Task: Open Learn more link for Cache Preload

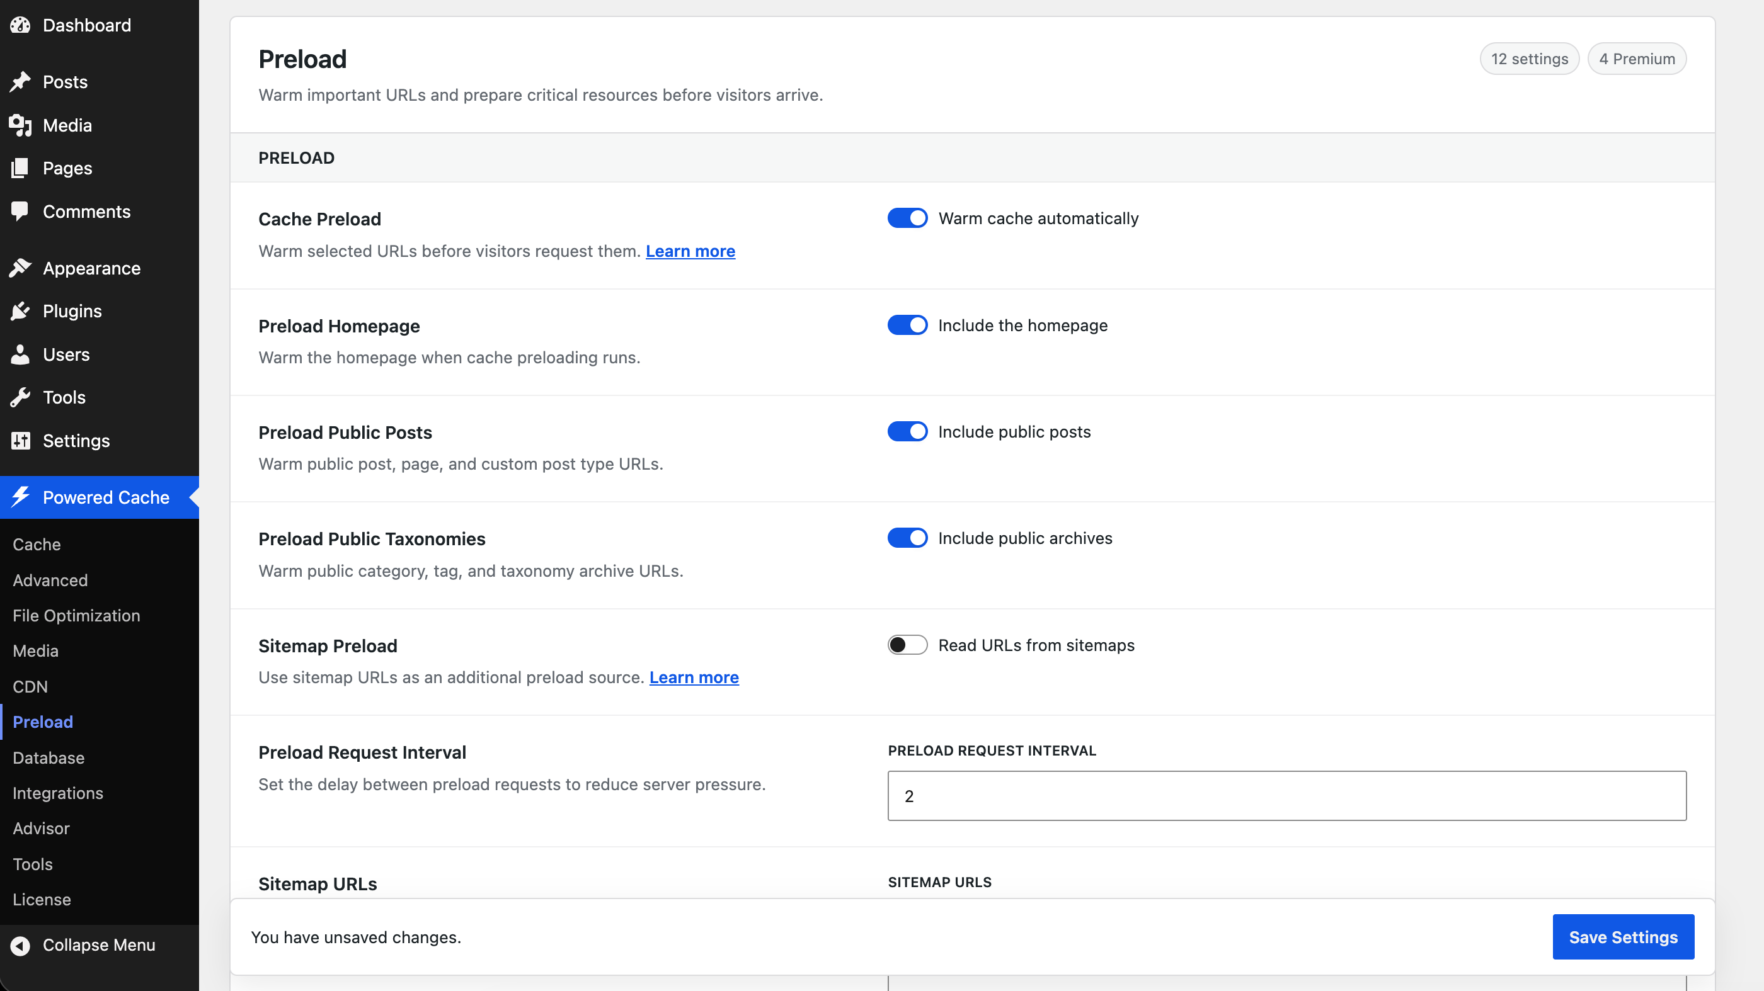Action: pyautogui.click(x=690, y=251)
